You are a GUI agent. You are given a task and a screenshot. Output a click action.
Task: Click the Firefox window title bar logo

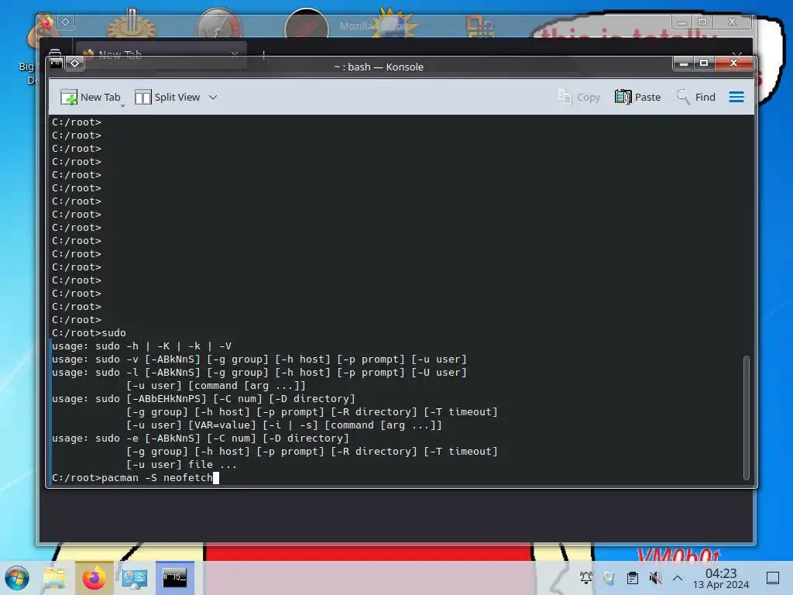click(x=46, y=22)
